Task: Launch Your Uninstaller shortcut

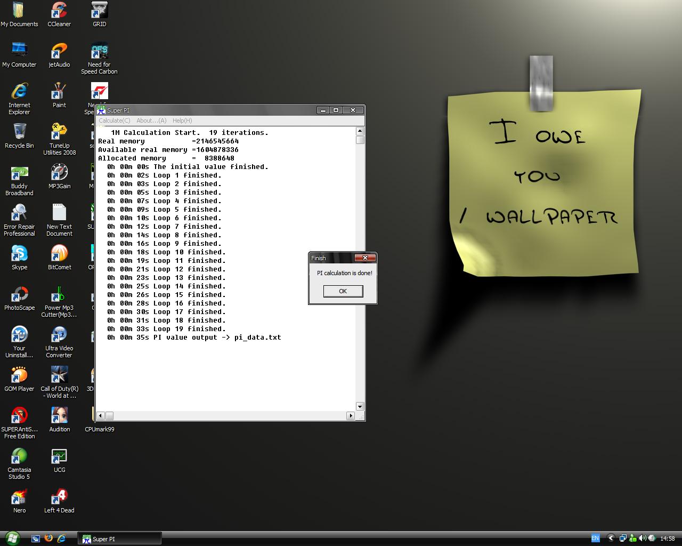Action: point(19,342)
